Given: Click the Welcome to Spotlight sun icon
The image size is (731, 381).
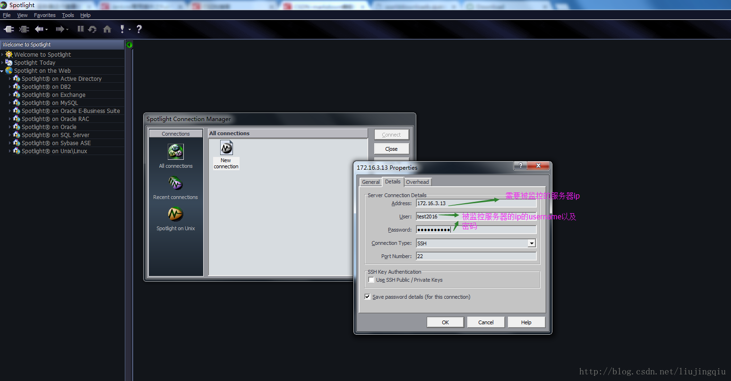Looking at the screenshot, I should point(9,54).
